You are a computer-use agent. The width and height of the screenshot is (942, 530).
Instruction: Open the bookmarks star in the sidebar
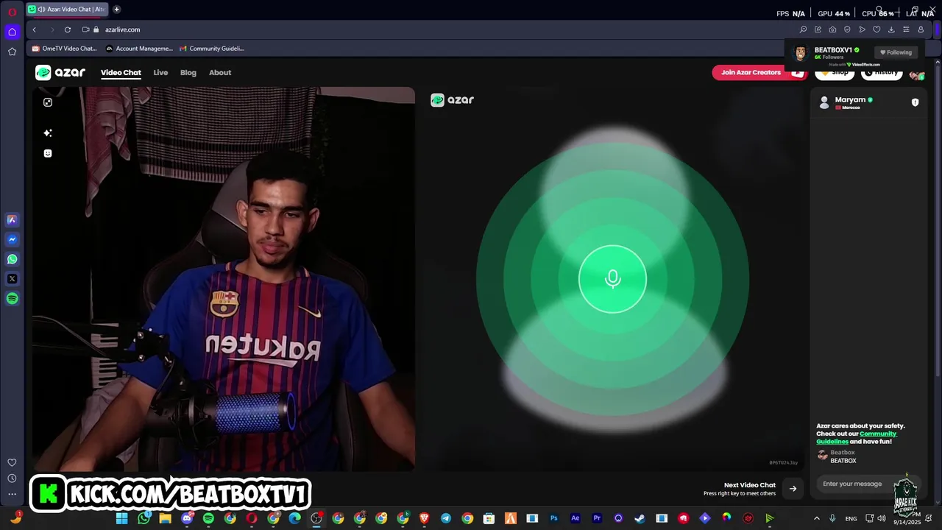(12, 52)
